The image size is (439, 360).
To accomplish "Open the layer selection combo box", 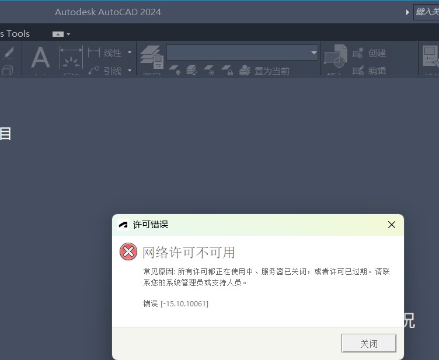I will click(242, 53).
